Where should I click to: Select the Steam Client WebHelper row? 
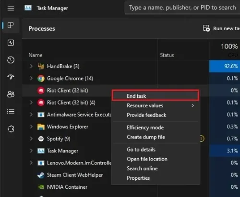click(x=131, y=175)
